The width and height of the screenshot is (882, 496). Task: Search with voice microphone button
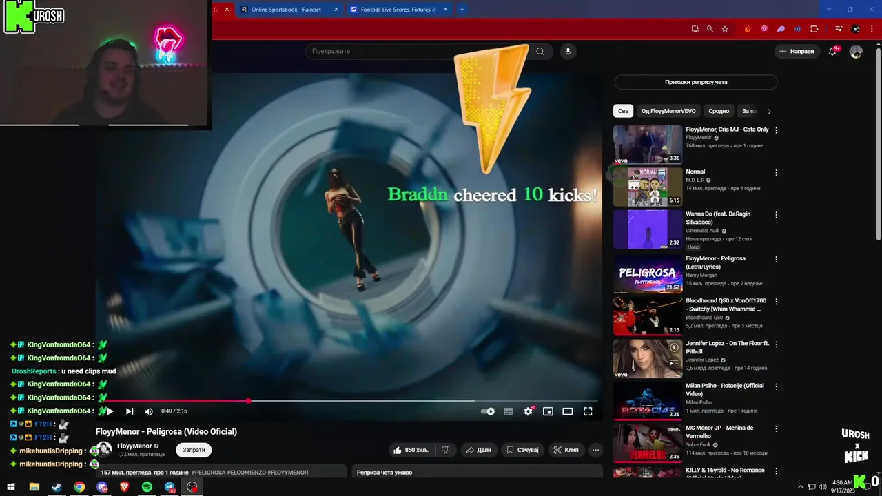pyautogui.click(x=568, y=51)
